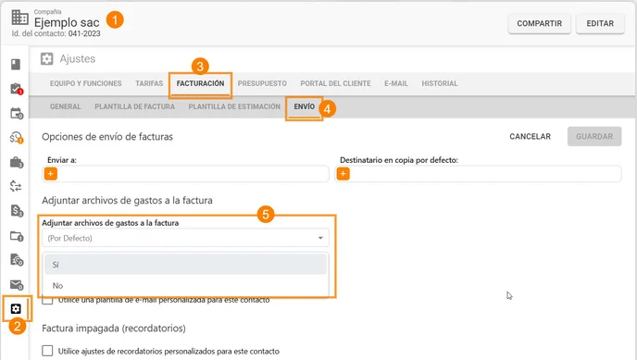Enable custom reminder settings checkbox
The image size is (637, 360).
point(47,351)
